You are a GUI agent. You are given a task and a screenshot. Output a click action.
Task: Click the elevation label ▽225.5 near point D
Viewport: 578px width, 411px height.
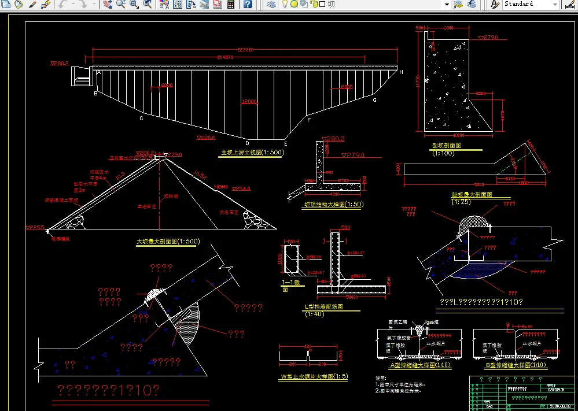tap(206, 138)
